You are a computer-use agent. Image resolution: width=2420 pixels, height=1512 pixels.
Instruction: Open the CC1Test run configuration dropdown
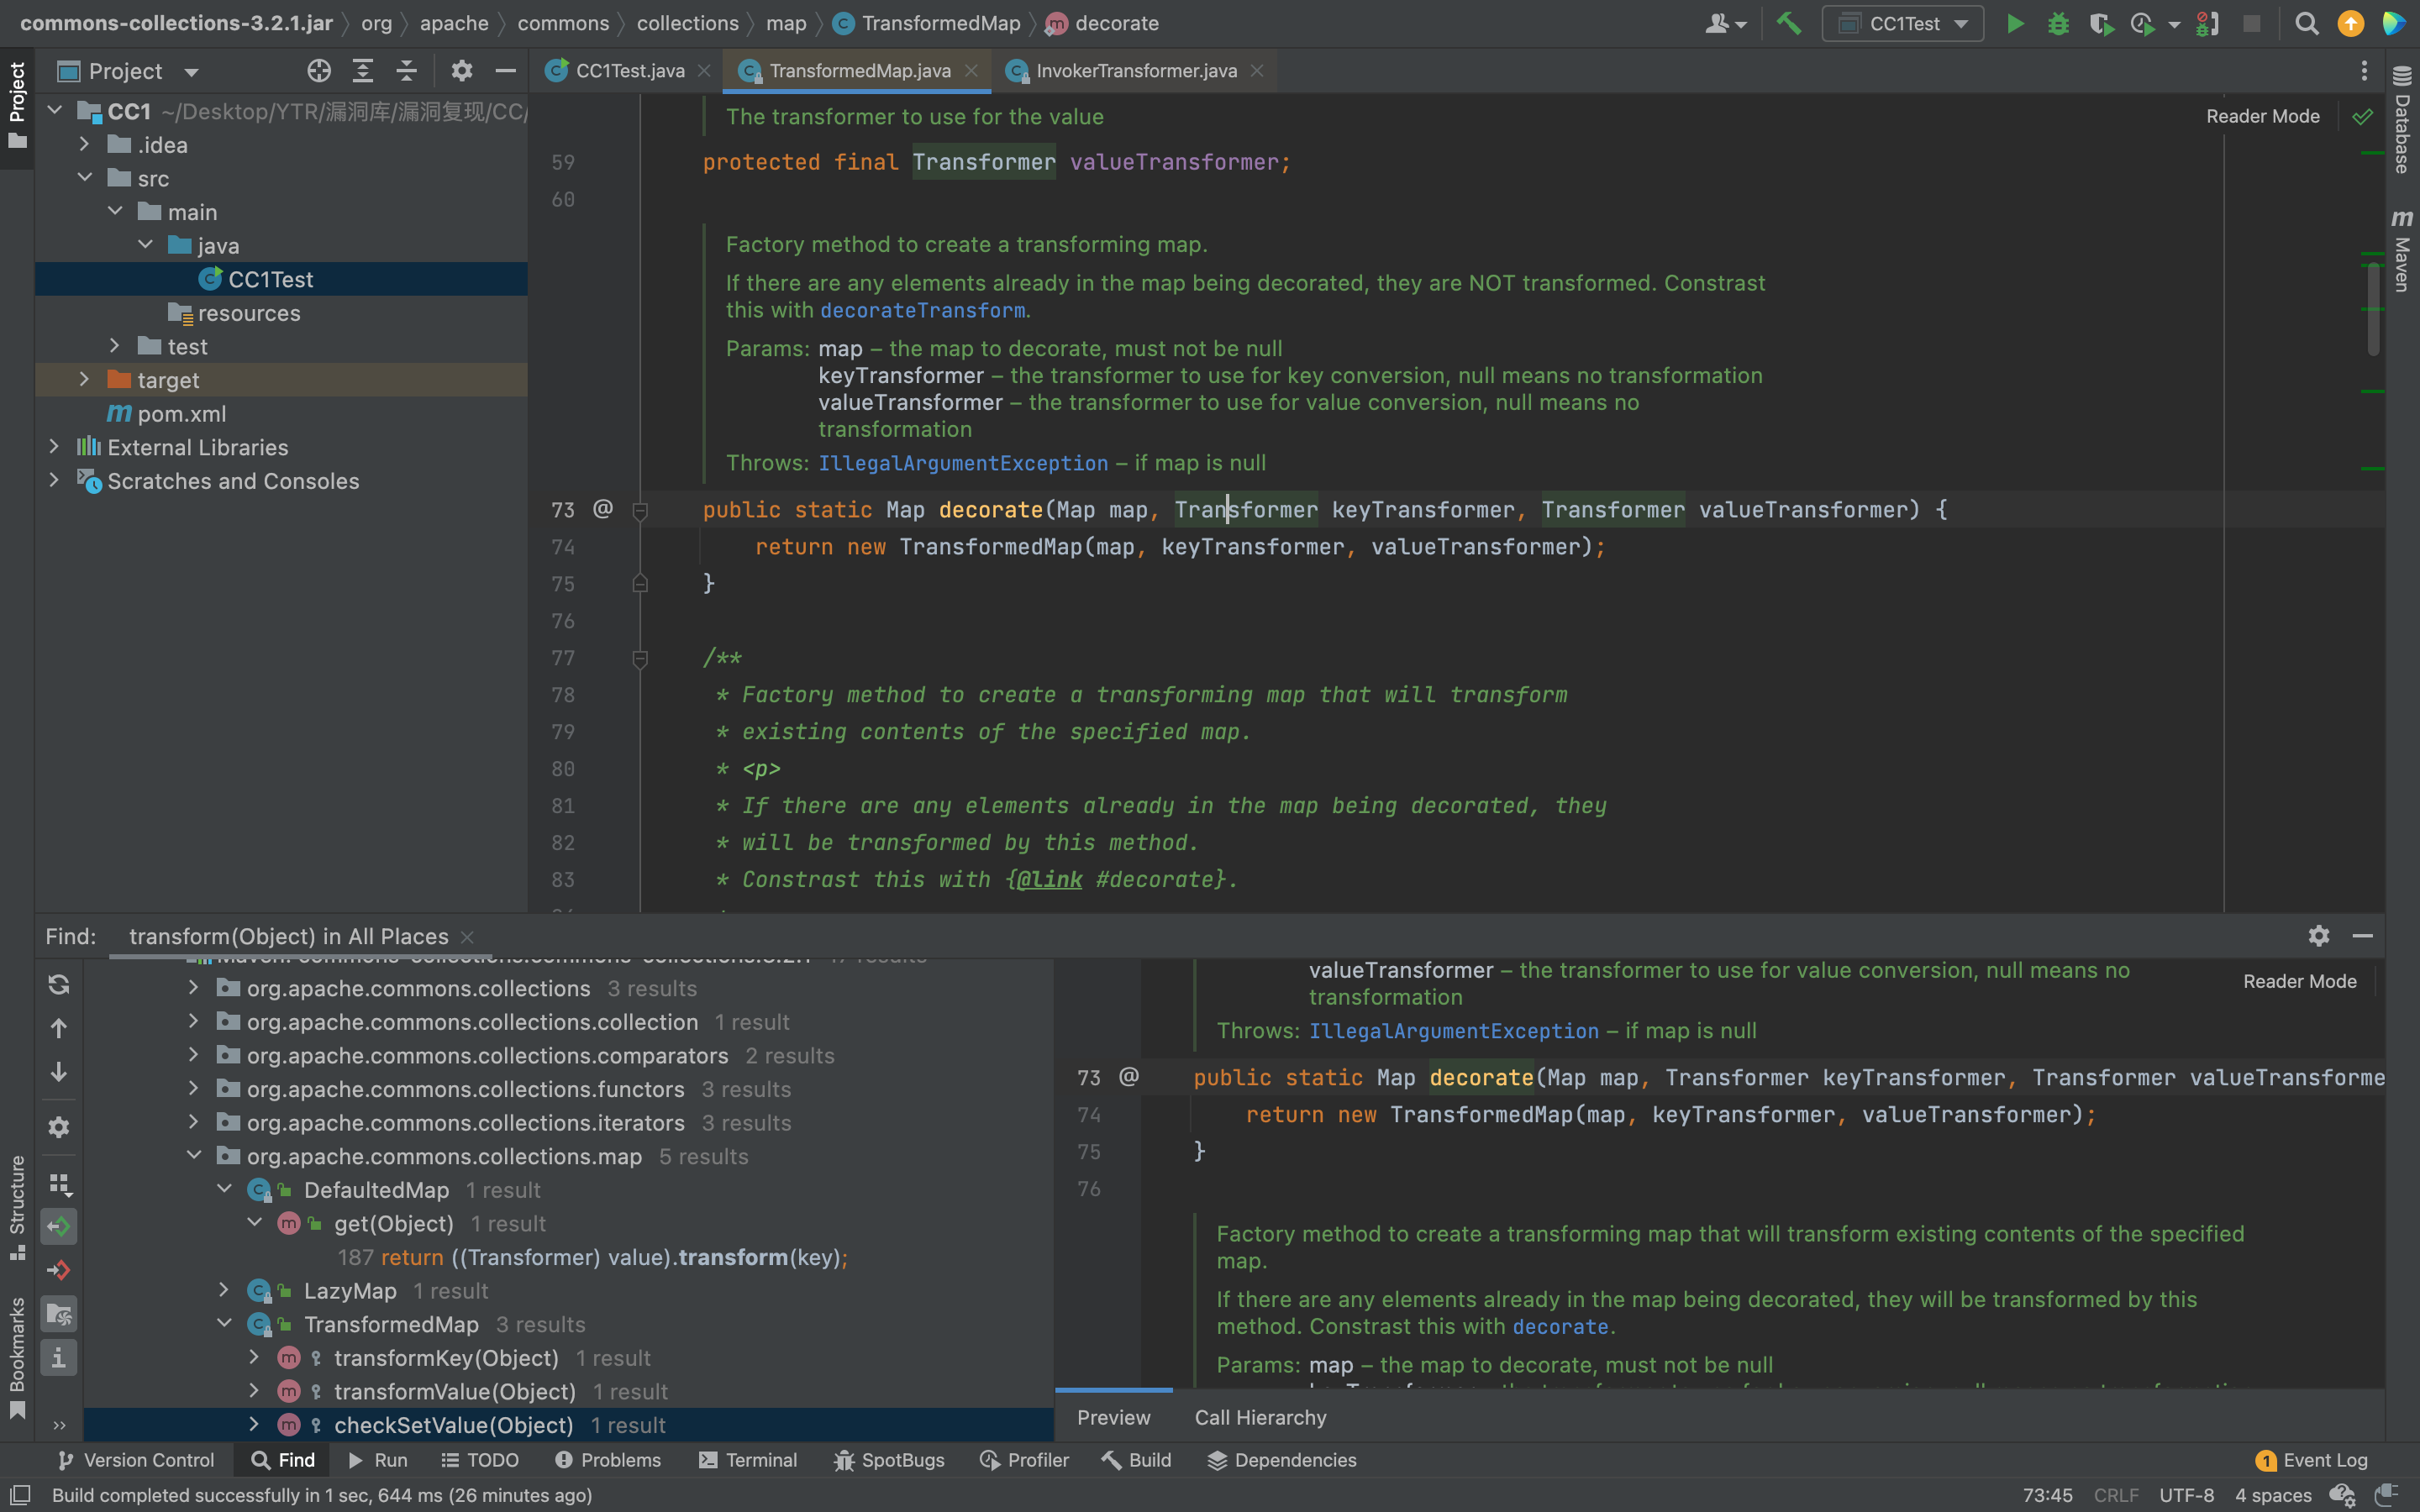pyautogui.click(x=1903, y=23)
